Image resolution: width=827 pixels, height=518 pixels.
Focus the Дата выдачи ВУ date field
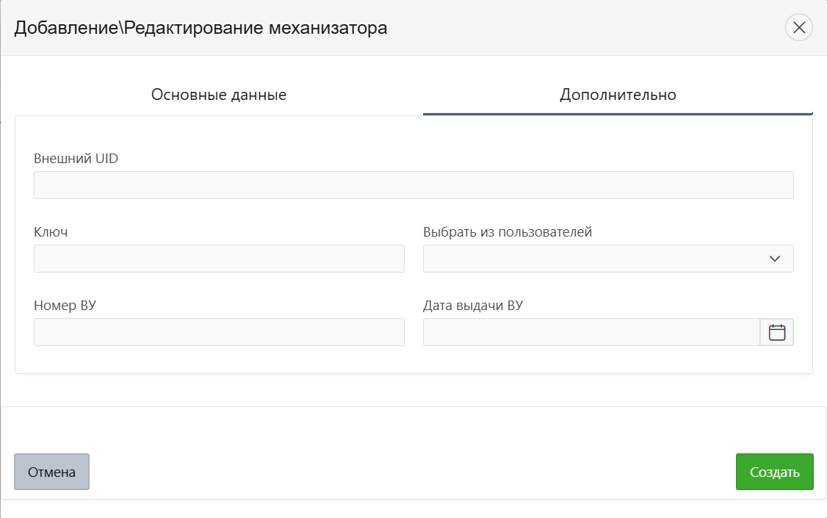[591, 332]
